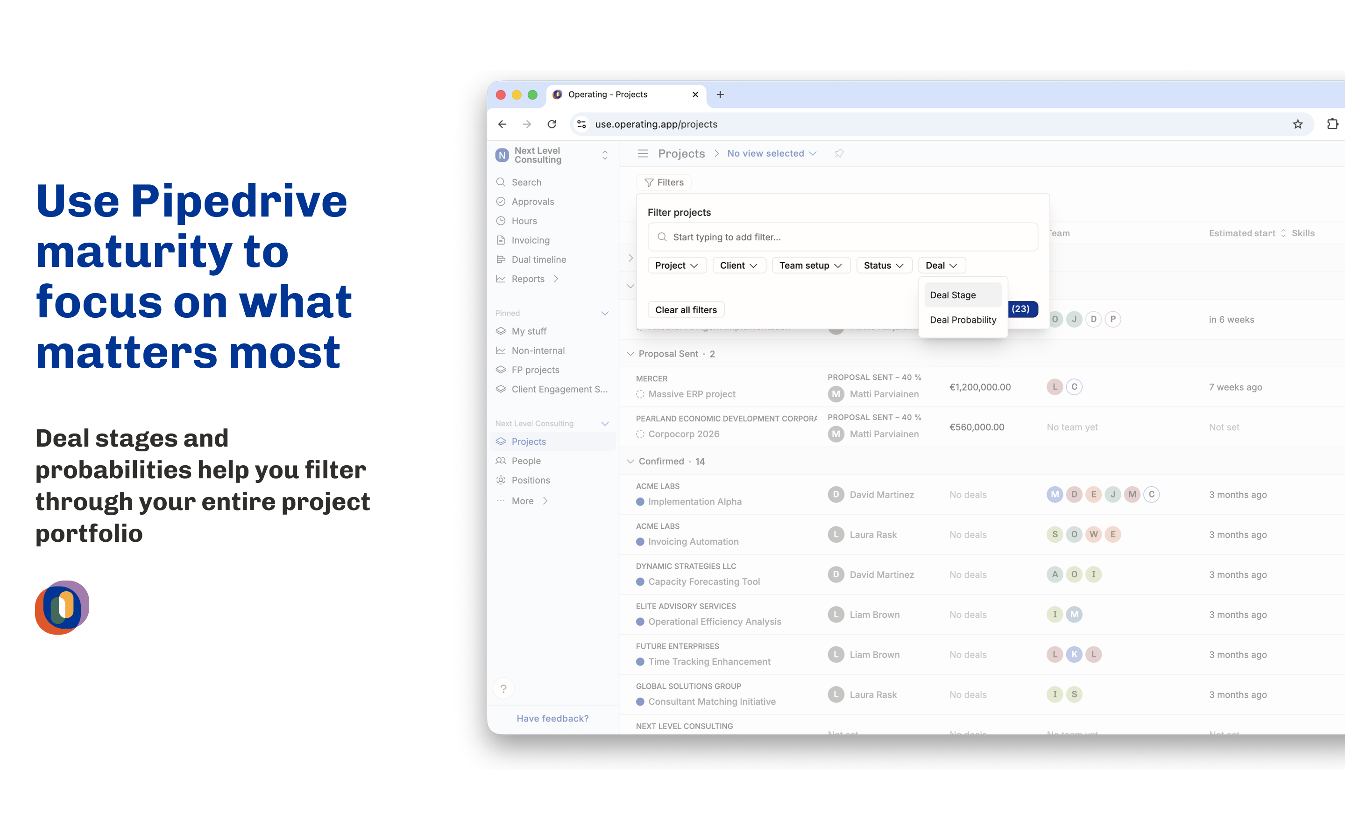Image resolution: width=1345 pixels, height=840 pixels.
Task: Expand the workspace switcher arrows
Action: (605, 155)
